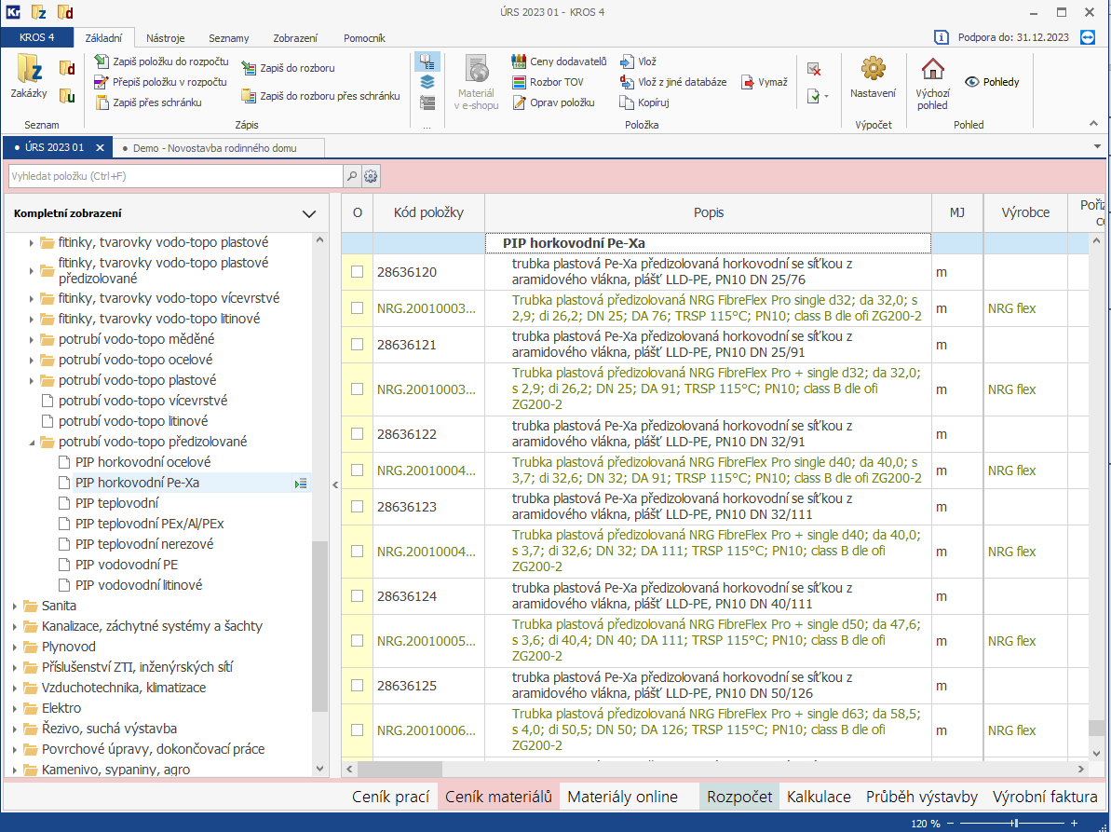Open Průběh výstavby bottom tab
This screenshot has height=832, width=1111.
point(922,798)
